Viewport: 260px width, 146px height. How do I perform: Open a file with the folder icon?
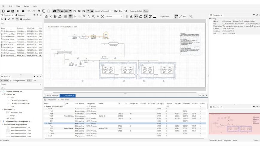click(x=8, y=11)
